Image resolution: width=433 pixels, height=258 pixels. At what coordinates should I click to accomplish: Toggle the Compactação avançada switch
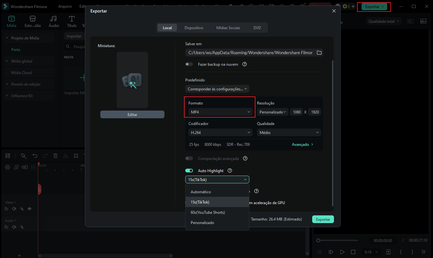(x=189, y=158)
